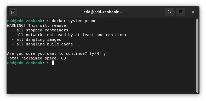Click the [y/N] confirmation option text

95,53
